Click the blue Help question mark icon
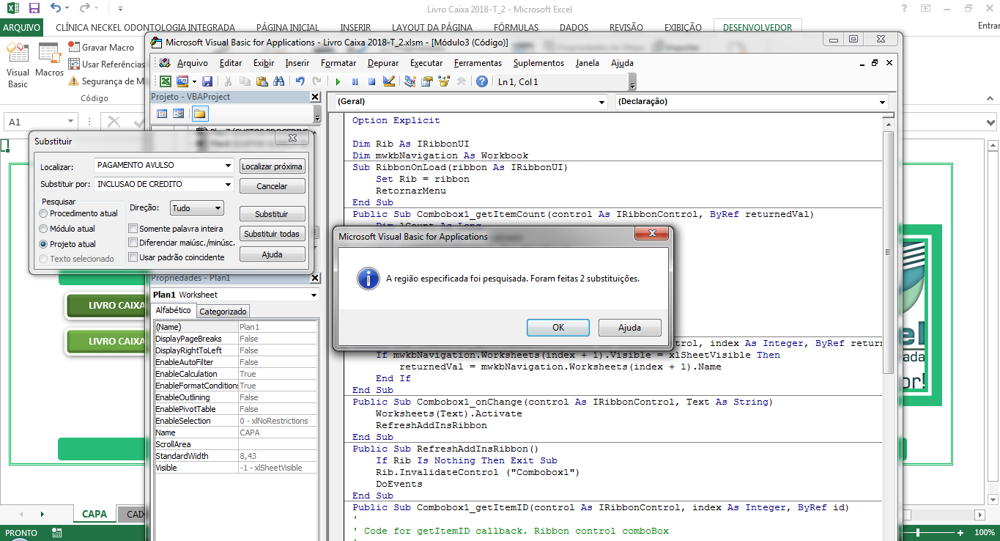The height and width of the screenshot is (541, 1000). 482,81
